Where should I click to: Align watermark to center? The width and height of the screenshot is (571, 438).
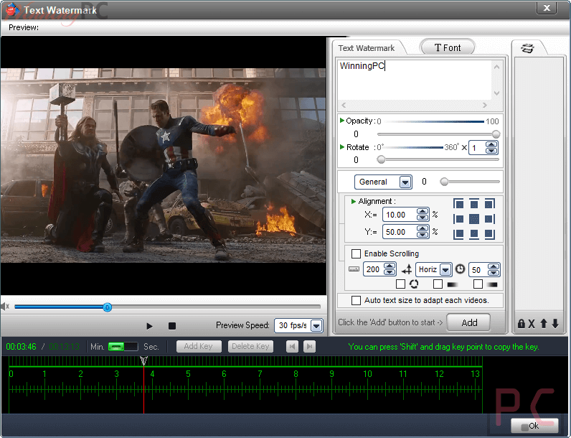(x=474, y=218)
